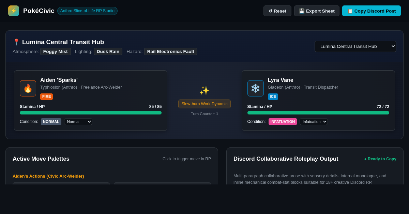Click the Lumina Central Transit Hub heading
The image size is (409, 214).
point(63,42)
